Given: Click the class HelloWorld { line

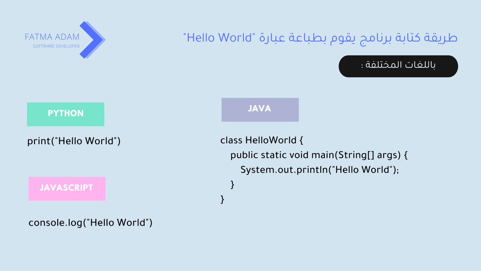Looking at the screenshot, I should [263, 141].
